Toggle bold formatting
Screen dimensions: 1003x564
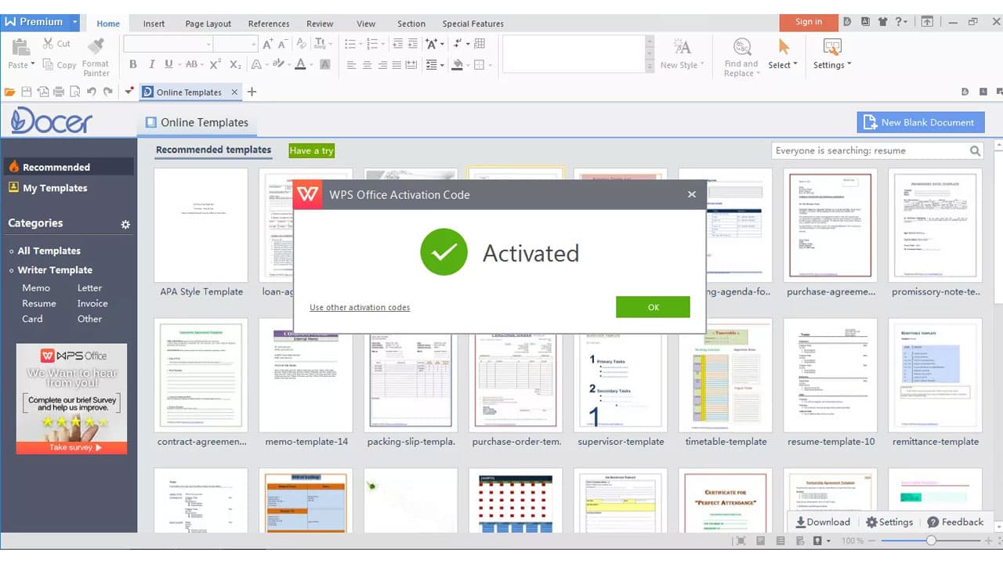pyautogui.click(x=132, y=64)
